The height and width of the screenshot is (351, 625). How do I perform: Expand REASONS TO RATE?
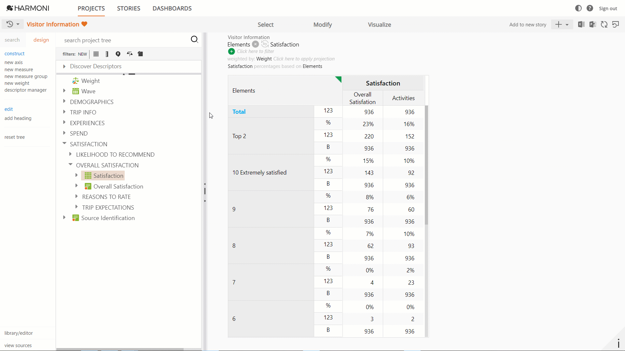point(76,196)
